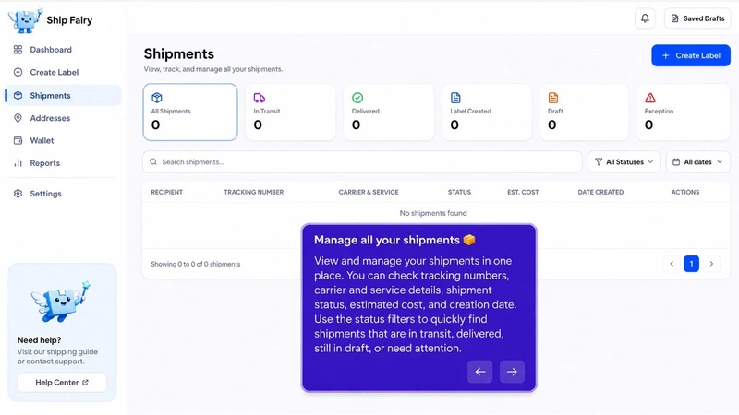Open the Wallet page
The image size is (739, 415).
[62, 140]
